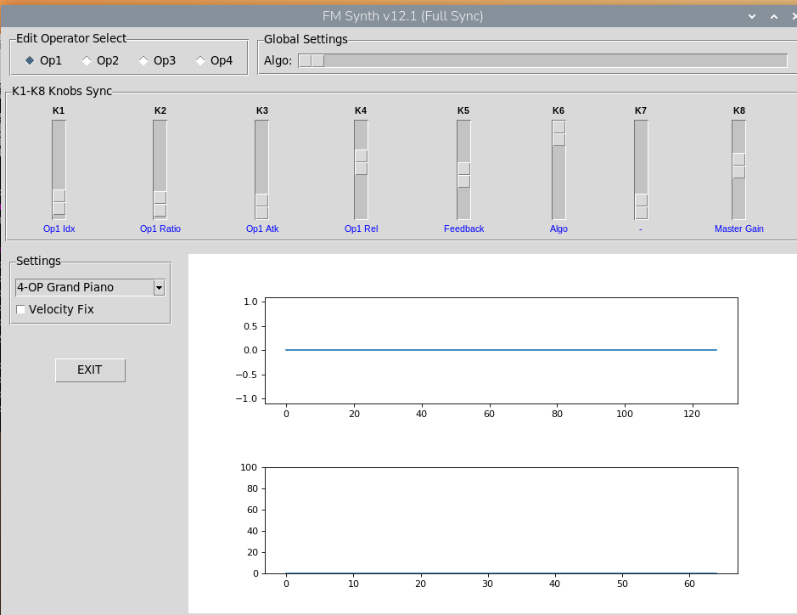Switch editing to operator Op4

(x=200, y=60)
